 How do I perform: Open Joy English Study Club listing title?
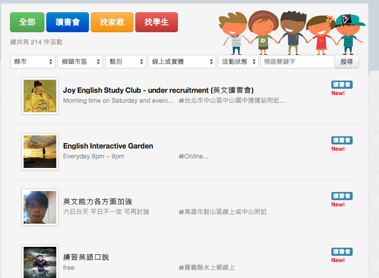click(158, 90)
